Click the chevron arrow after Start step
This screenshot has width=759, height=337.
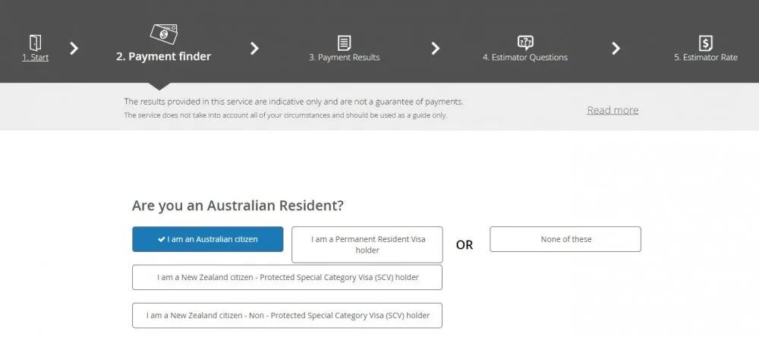pyautogui.click(x=74, y=49)
